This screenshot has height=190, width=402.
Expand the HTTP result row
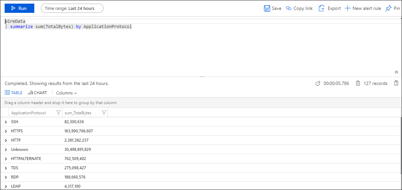(x=6, y=140)
